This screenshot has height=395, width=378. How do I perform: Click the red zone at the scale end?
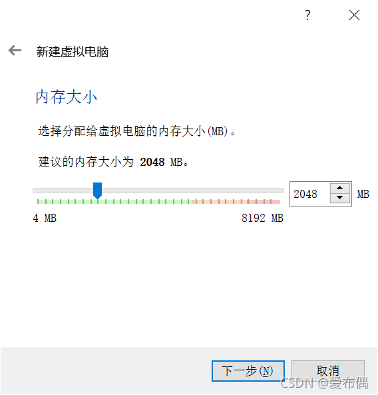tap(264, 202)
